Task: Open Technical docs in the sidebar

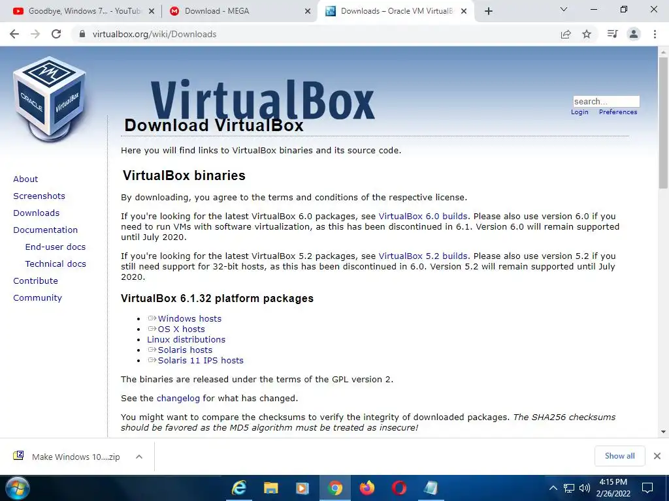Action: tap(56, 264)
